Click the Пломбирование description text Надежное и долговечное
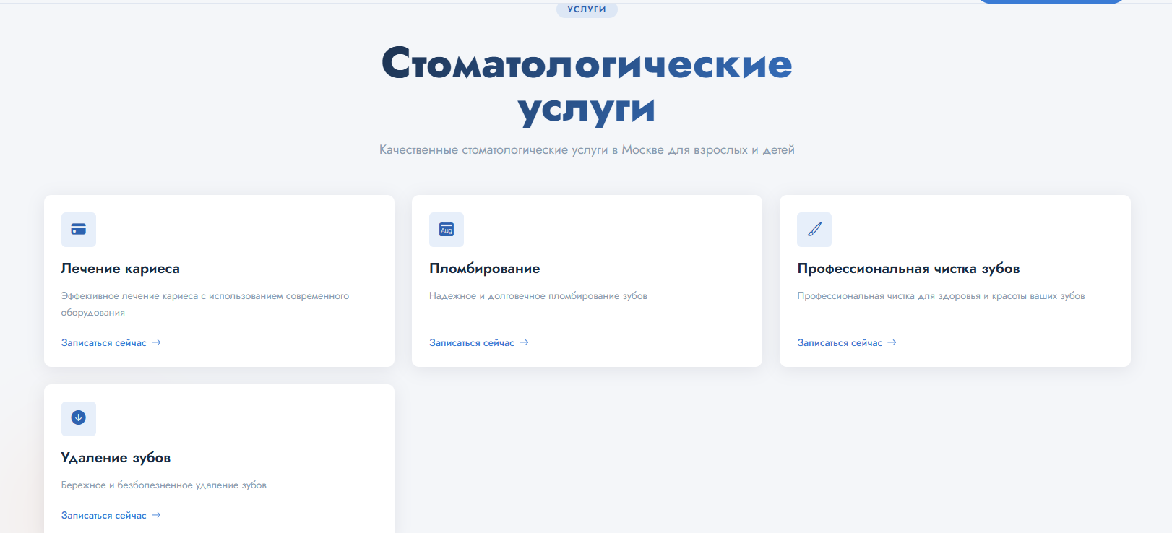Viewport: 1172px width, 533px height. point(538,296)
